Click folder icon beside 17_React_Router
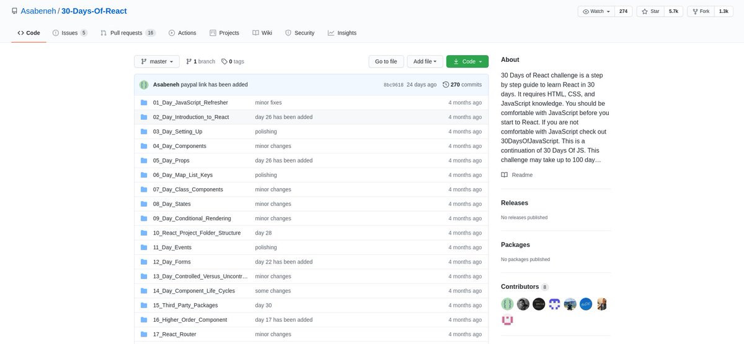The height and width of the screenshot is (344, 744). pos(144,335)
